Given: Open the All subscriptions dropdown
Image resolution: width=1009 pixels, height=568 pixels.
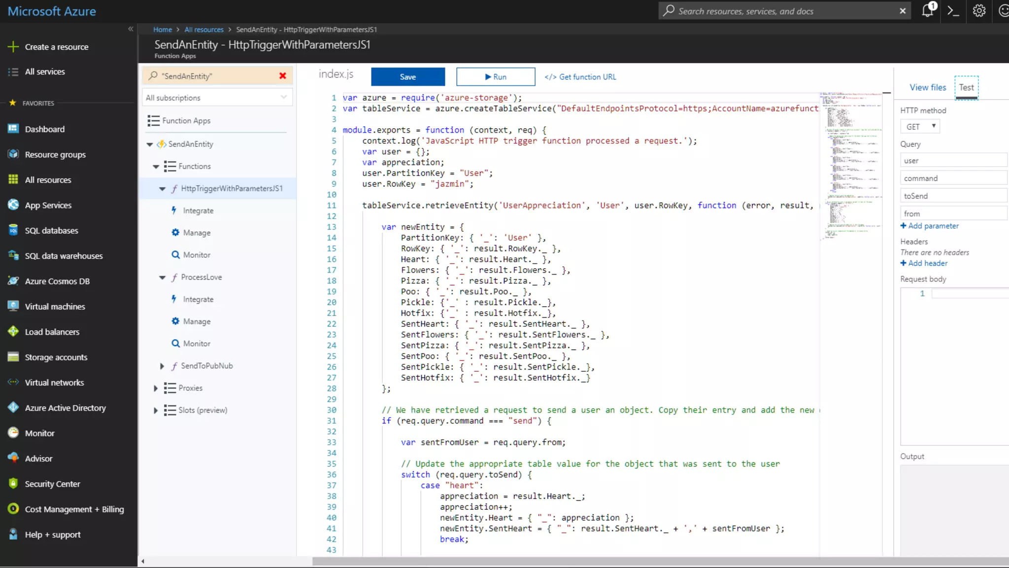Looking at the screenshot, I should click(217, 98).
